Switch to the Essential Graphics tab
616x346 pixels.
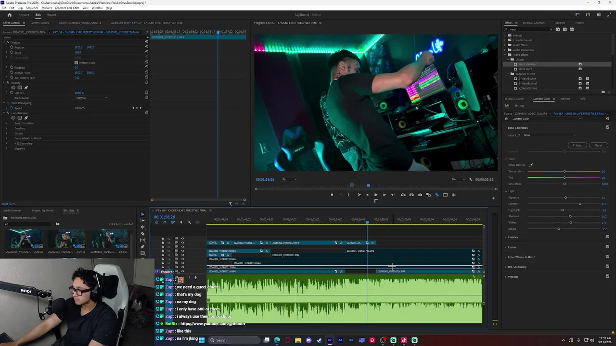[534, 23]
